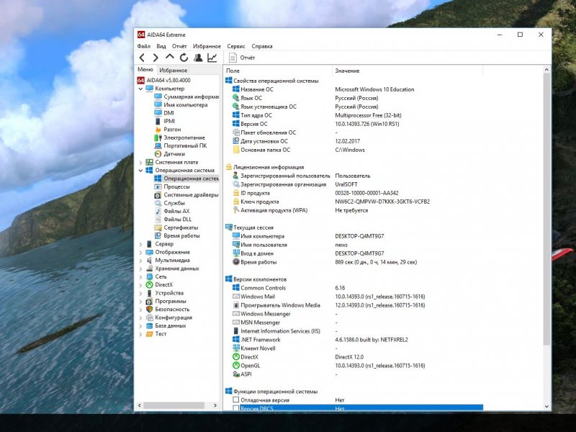Expand the Хранение данных tree node
Image resolution: width=576 pixels, height=432 pixels.
point(140,269)
